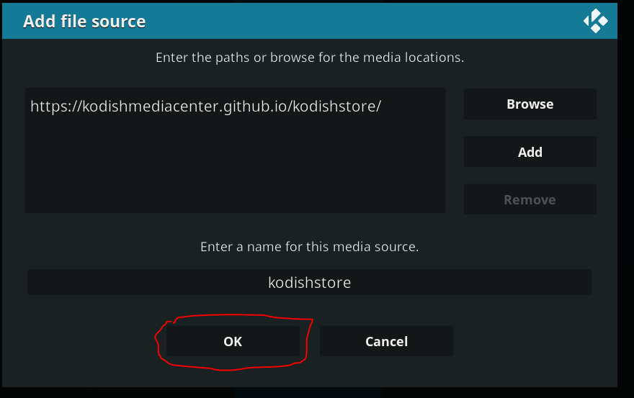Click Add to insert another path
The image size is (634, 398).
[530, 152]
